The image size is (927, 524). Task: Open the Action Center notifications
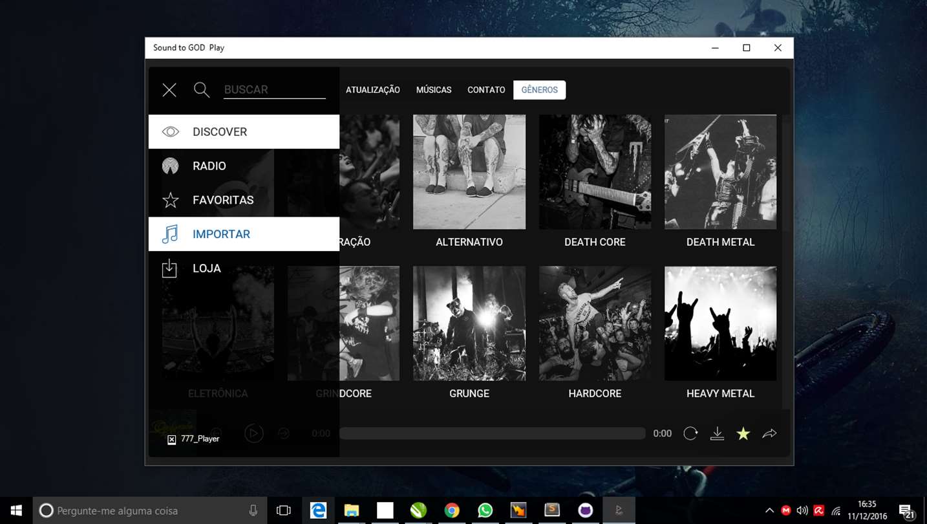click(906, 510)
